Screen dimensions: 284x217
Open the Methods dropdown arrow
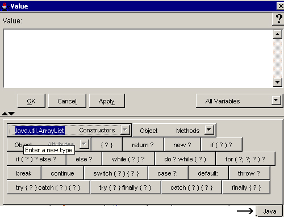[209, 130]
